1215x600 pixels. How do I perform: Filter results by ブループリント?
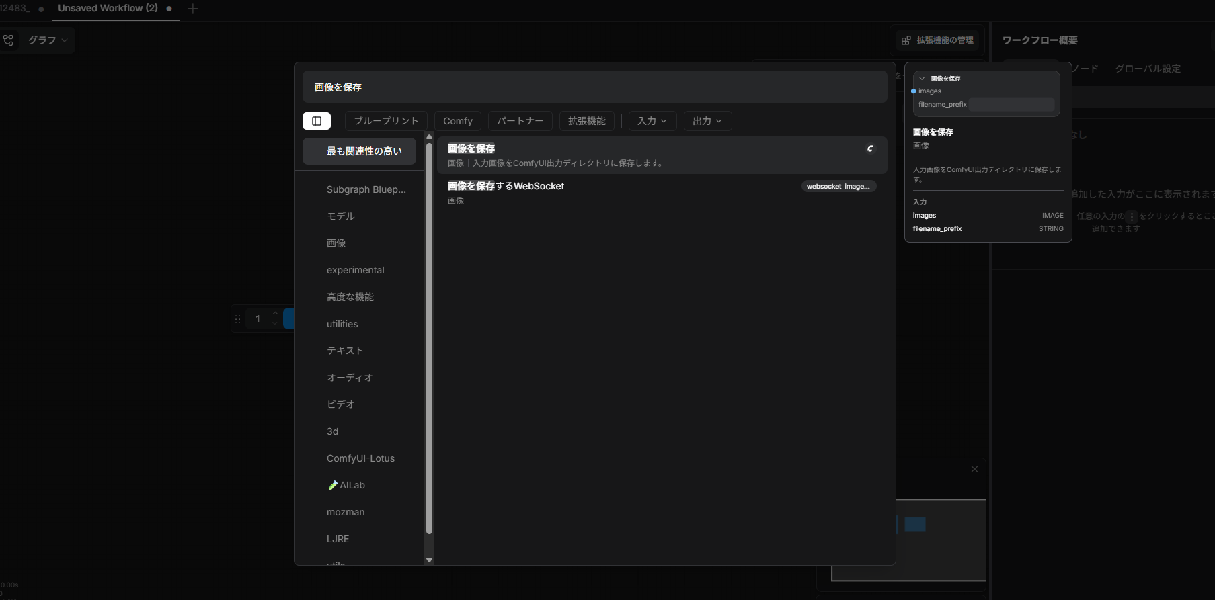(386, 121)
